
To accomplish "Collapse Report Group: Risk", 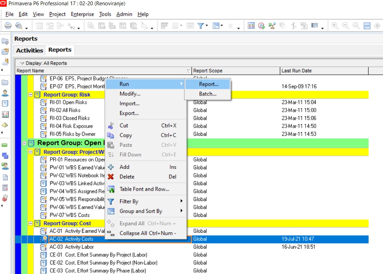I will tap(30, 95).
